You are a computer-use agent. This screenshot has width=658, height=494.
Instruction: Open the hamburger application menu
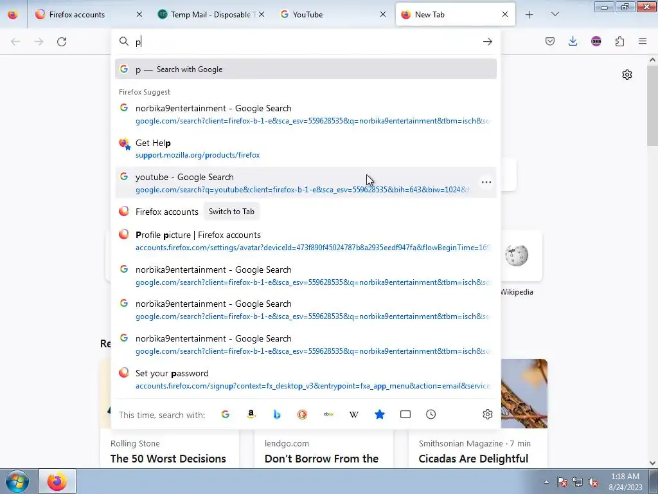pos(643,41)
